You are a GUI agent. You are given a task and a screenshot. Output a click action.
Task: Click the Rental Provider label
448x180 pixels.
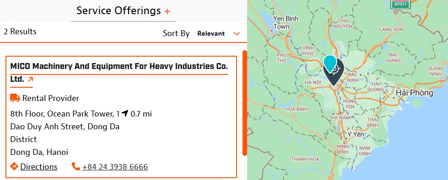tap(51, 98)
